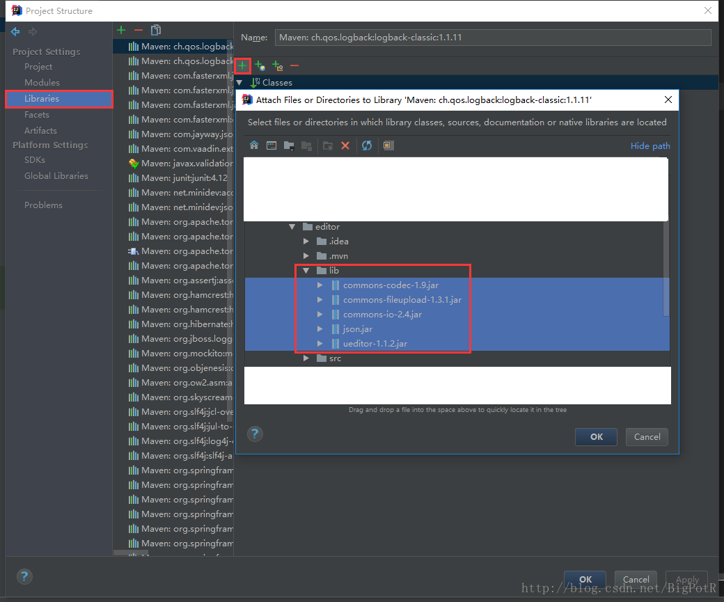
Task: Expand commons-fileupload-1.3.1.jar contents
Action: 320,300
